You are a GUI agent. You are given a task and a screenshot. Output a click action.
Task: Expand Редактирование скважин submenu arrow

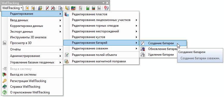click(x=136, y=49)
